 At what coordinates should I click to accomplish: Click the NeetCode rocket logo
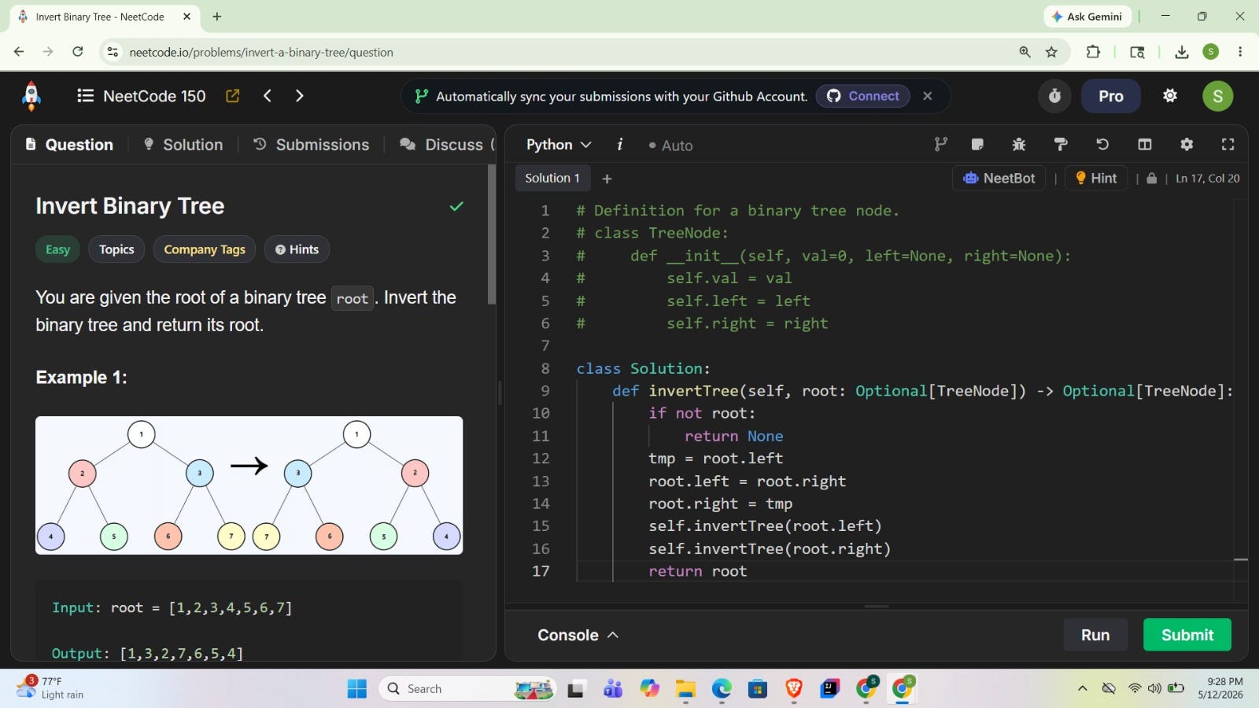click(31, 96)
